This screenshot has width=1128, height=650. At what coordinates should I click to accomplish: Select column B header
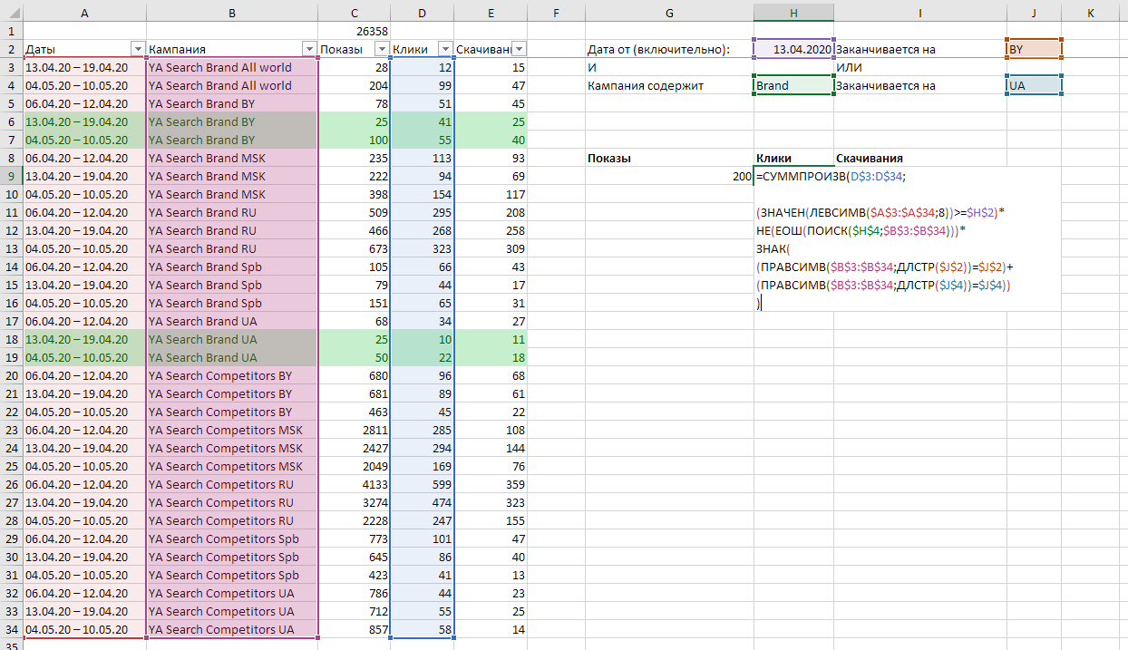pos(232,13)
